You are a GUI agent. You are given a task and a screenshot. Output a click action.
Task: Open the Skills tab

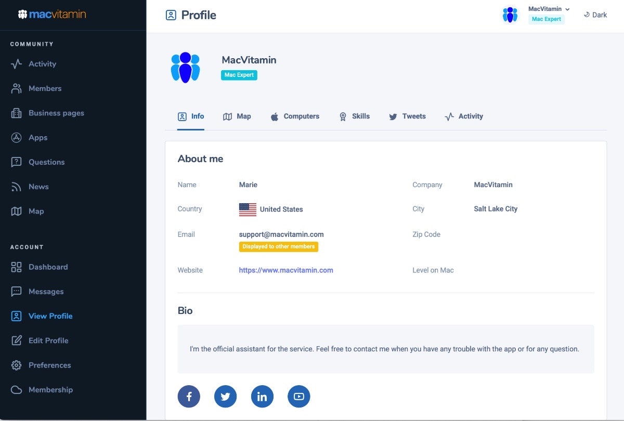click(x=354, y=116)
